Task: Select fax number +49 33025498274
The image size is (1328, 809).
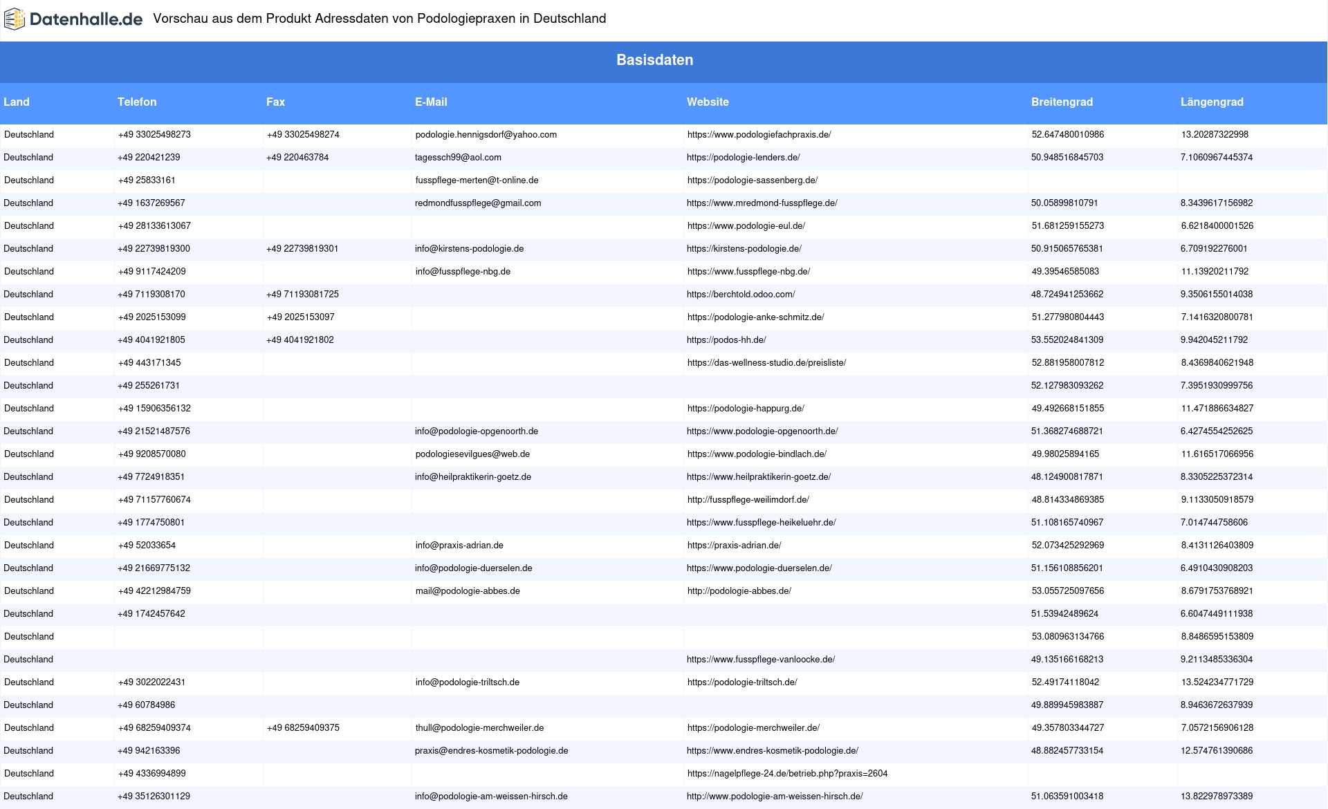Action: coord(303,135)
